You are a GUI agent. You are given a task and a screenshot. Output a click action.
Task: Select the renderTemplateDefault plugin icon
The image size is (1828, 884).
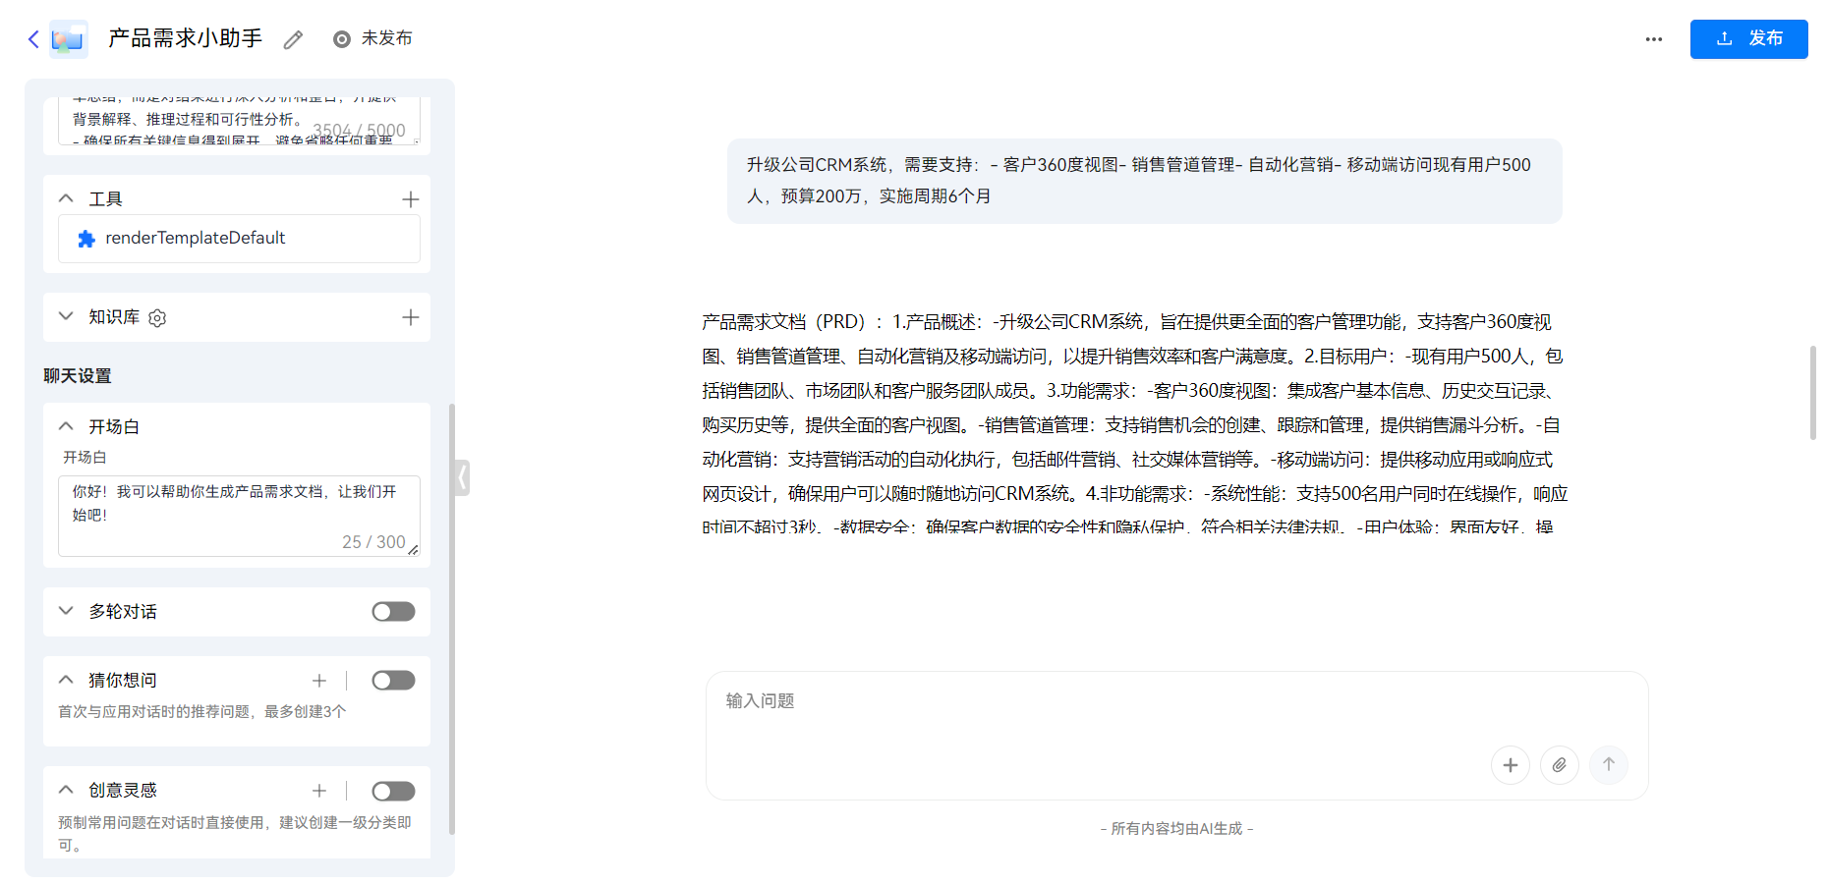(86, 238)
